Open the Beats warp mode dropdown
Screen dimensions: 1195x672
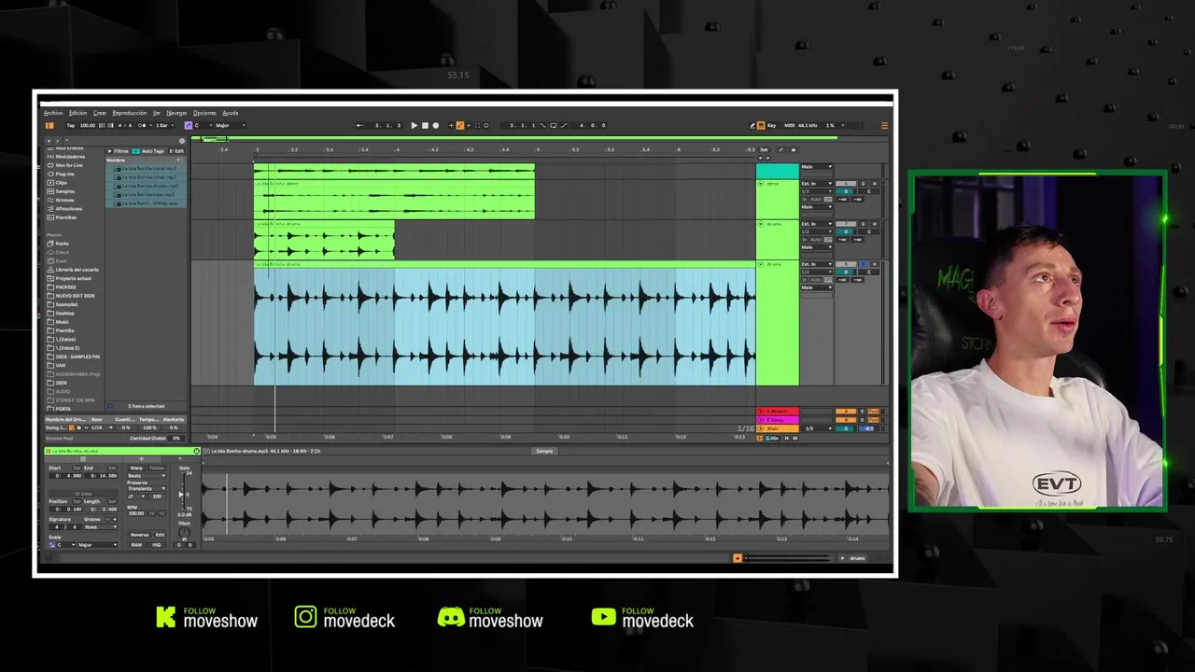147,476
